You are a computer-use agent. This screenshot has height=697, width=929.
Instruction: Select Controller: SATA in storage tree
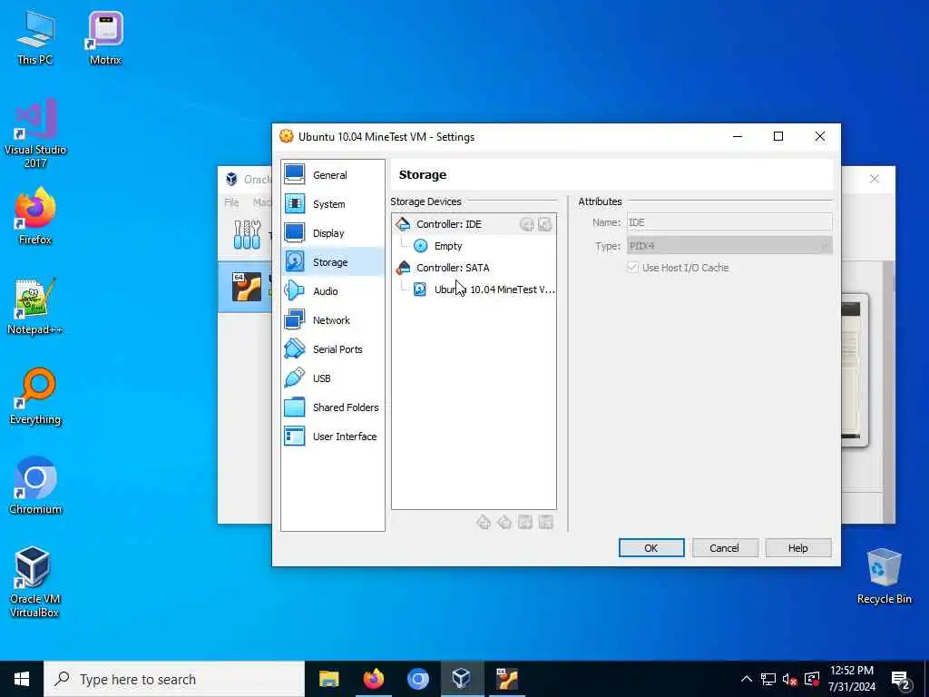click(453, 268)
